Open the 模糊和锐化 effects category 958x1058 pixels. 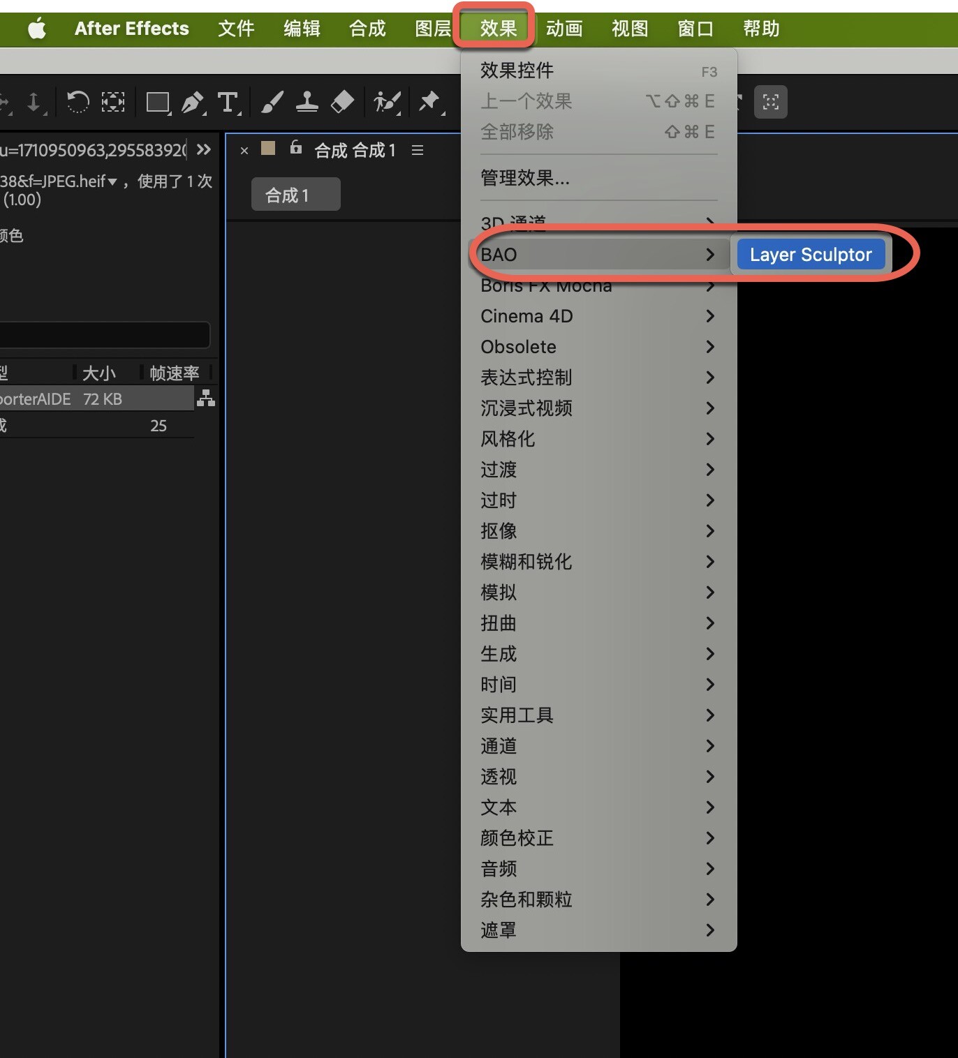(x=599, y=562)
